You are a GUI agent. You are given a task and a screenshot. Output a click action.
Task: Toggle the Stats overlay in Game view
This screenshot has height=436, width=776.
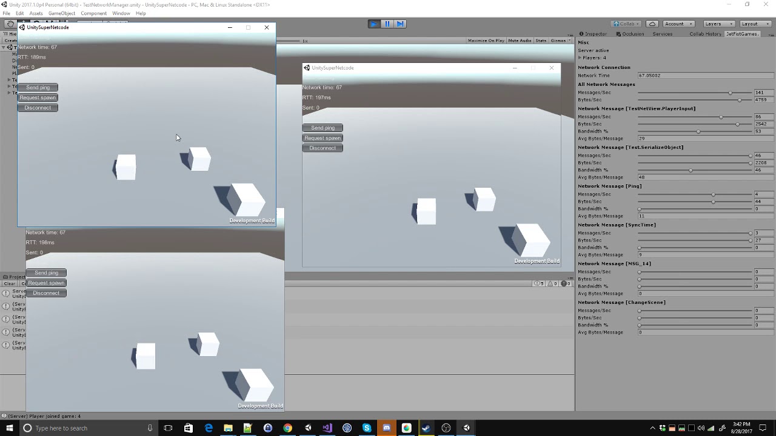coord(541,41)
